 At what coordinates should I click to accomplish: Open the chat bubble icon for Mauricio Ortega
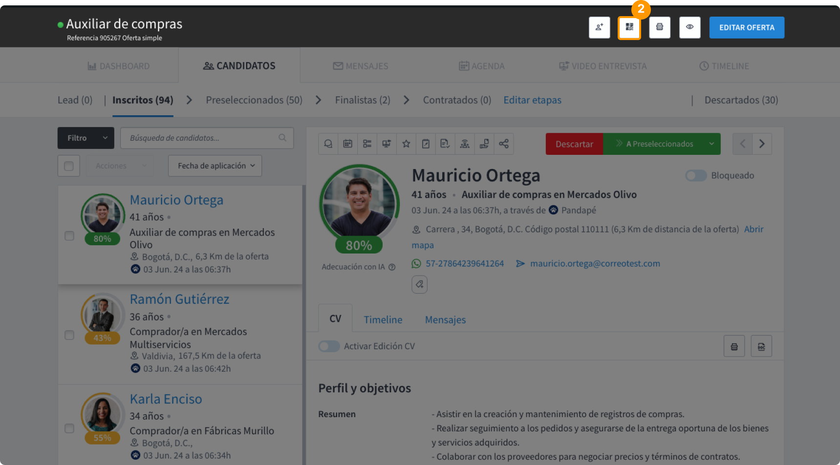point(328,144)
